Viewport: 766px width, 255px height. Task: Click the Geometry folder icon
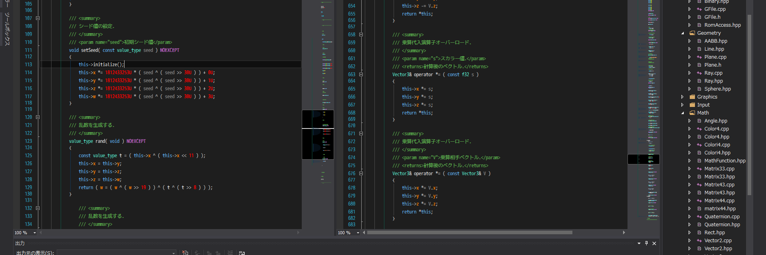(692, 33)
